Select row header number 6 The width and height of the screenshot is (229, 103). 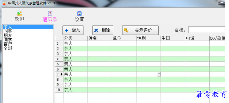pyautogui.click(x=59, y=69)
